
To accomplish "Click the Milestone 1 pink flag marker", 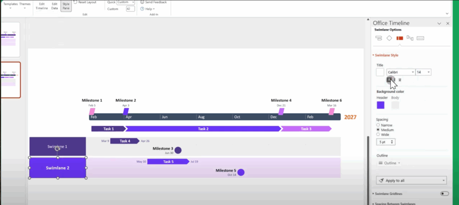I will 92,112.
